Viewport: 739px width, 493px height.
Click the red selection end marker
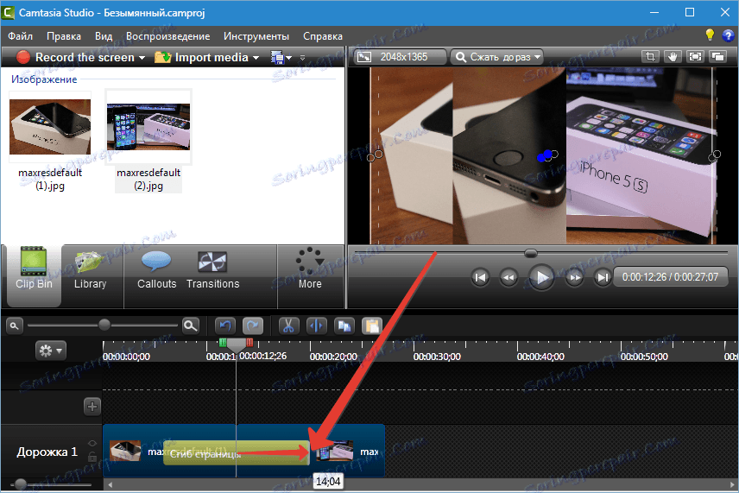point(249,342)
